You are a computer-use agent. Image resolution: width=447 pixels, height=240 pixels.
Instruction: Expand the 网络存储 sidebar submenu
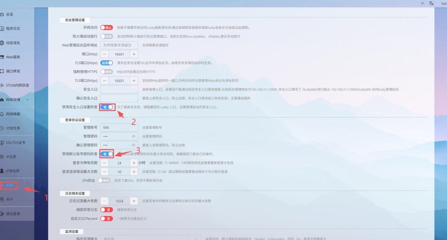point(27,100)
